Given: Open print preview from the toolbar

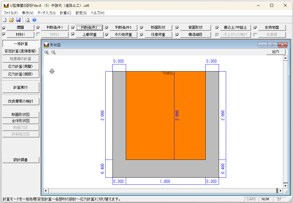Looking at the screenshot, I should coord(28,20).
